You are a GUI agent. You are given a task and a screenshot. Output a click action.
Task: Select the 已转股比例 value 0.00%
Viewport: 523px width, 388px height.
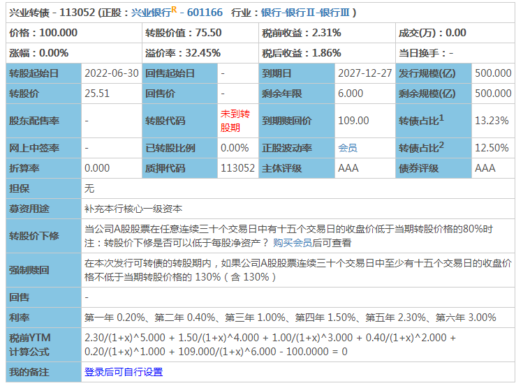coord(235,148)
